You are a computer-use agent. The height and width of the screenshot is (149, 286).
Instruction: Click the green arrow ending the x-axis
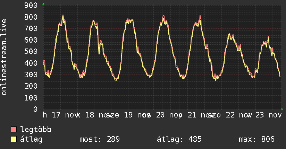pos(282,109)
